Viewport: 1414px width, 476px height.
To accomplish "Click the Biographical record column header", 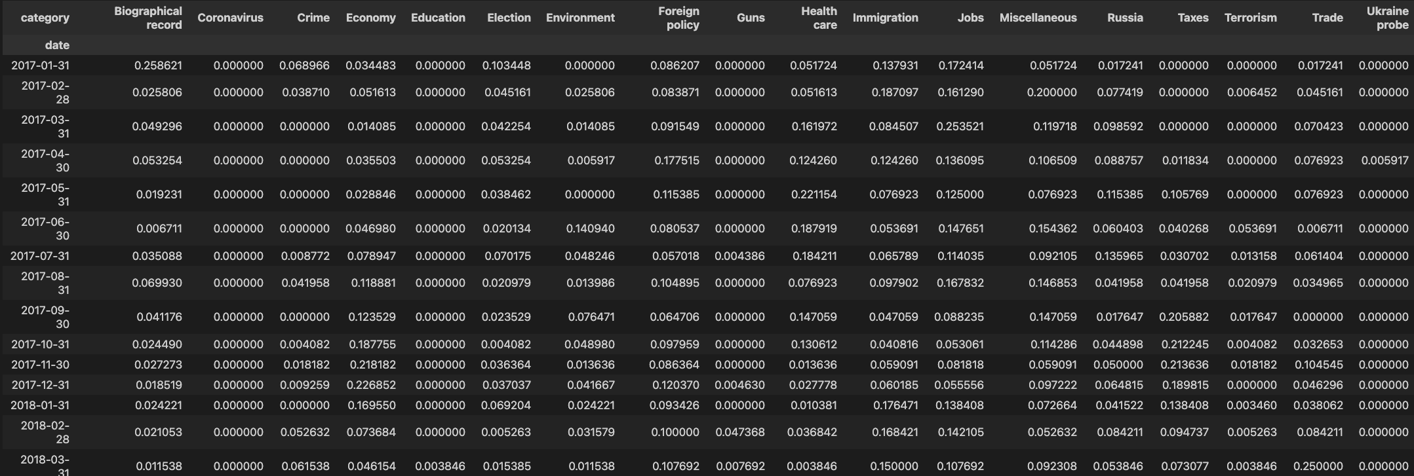I will (x=147, y=18).
